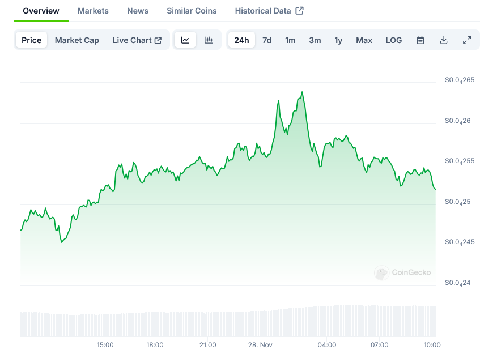Click the volume bars below the chart

pyautogui.click(x=228, y=321)
